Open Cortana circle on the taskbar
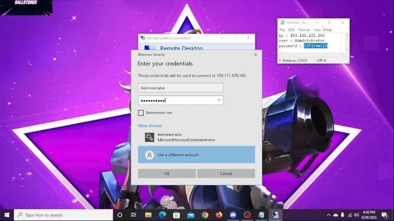The height and width of the screenshot is (221, 394). pyautogui.click(x=120, y=215)
